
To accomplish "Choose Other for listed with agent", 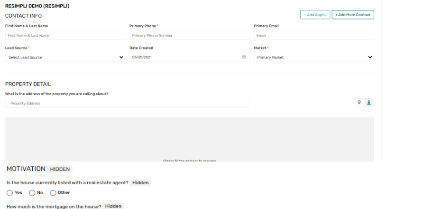I will point(53,193).
